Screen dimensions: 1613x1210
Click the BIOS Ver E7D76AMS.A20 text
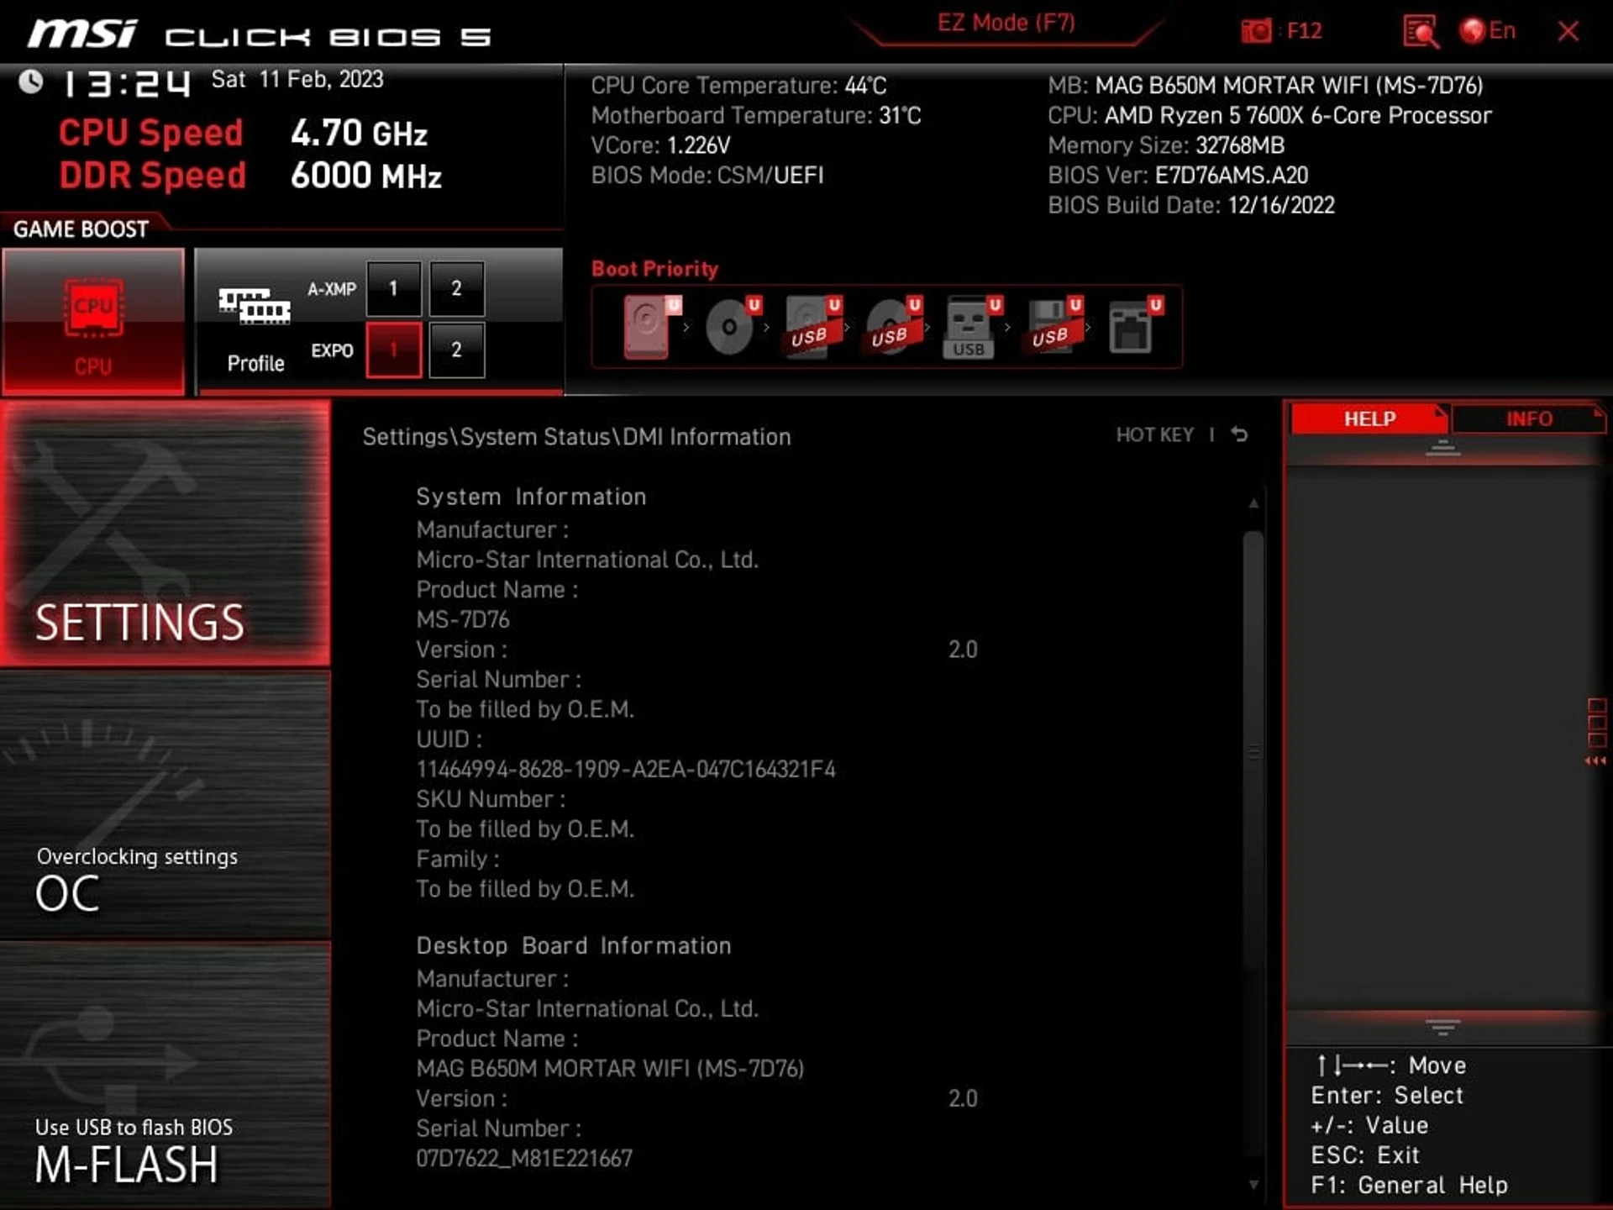coord(1178,175)
